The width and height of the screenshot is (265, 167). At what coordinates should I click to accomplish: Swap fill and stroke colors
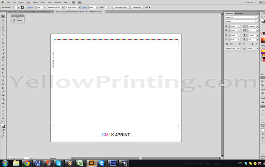tap(4, 121)
